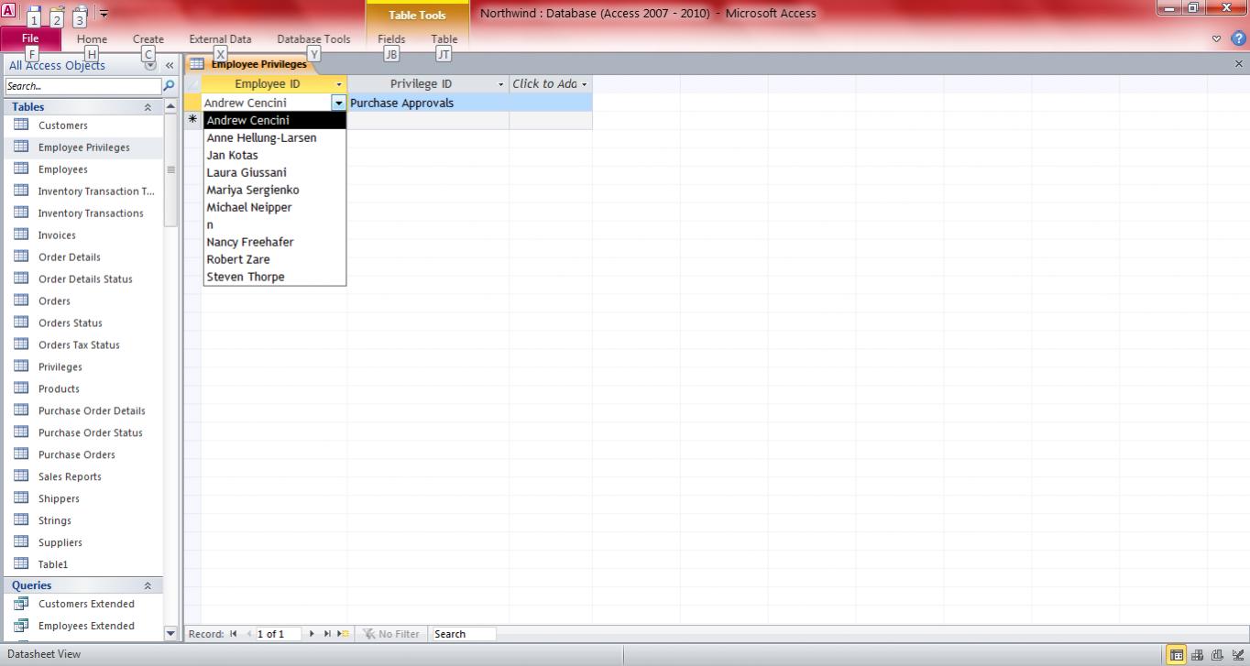This screenshot has height=666, width=1250.
Task: Go to last record in record navigator
Action: click(x=327, y=634)
